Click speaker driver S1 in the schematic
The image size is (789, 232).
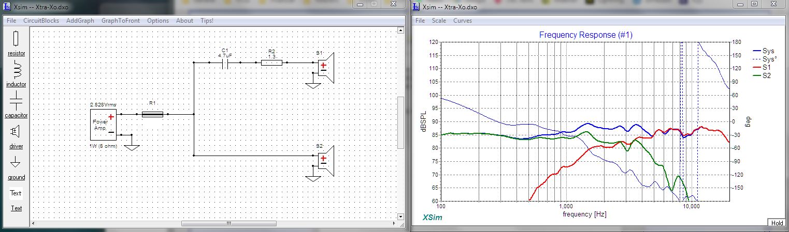(x=327, y=68)
